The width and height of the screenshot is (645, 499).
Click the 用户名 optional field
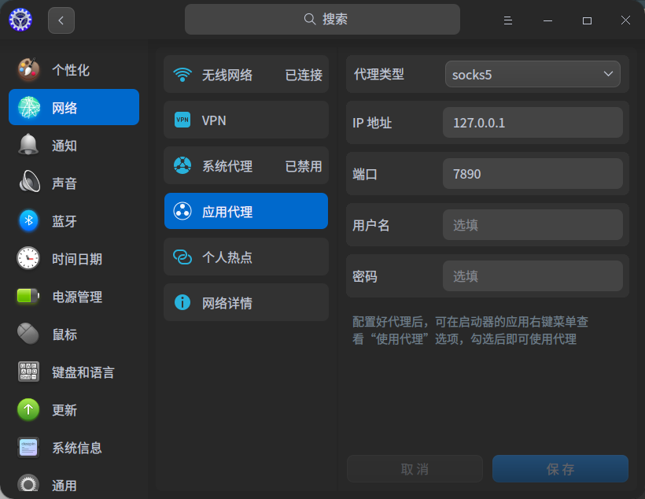tap(533, 225)
